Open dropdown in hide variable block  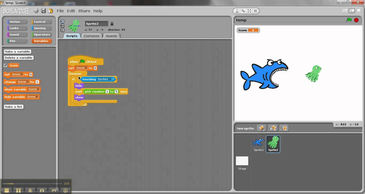tap(32, 97)
